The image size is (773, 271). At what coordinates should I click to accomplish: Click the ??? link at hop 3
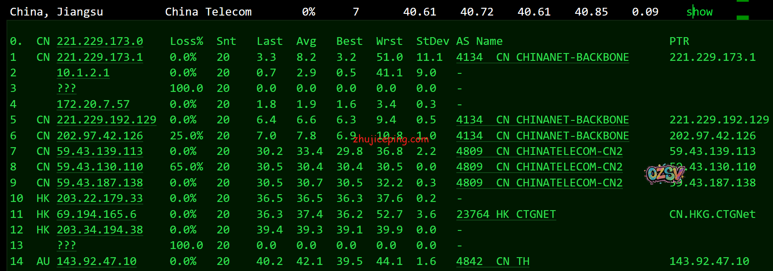click(x=66, y=88)
